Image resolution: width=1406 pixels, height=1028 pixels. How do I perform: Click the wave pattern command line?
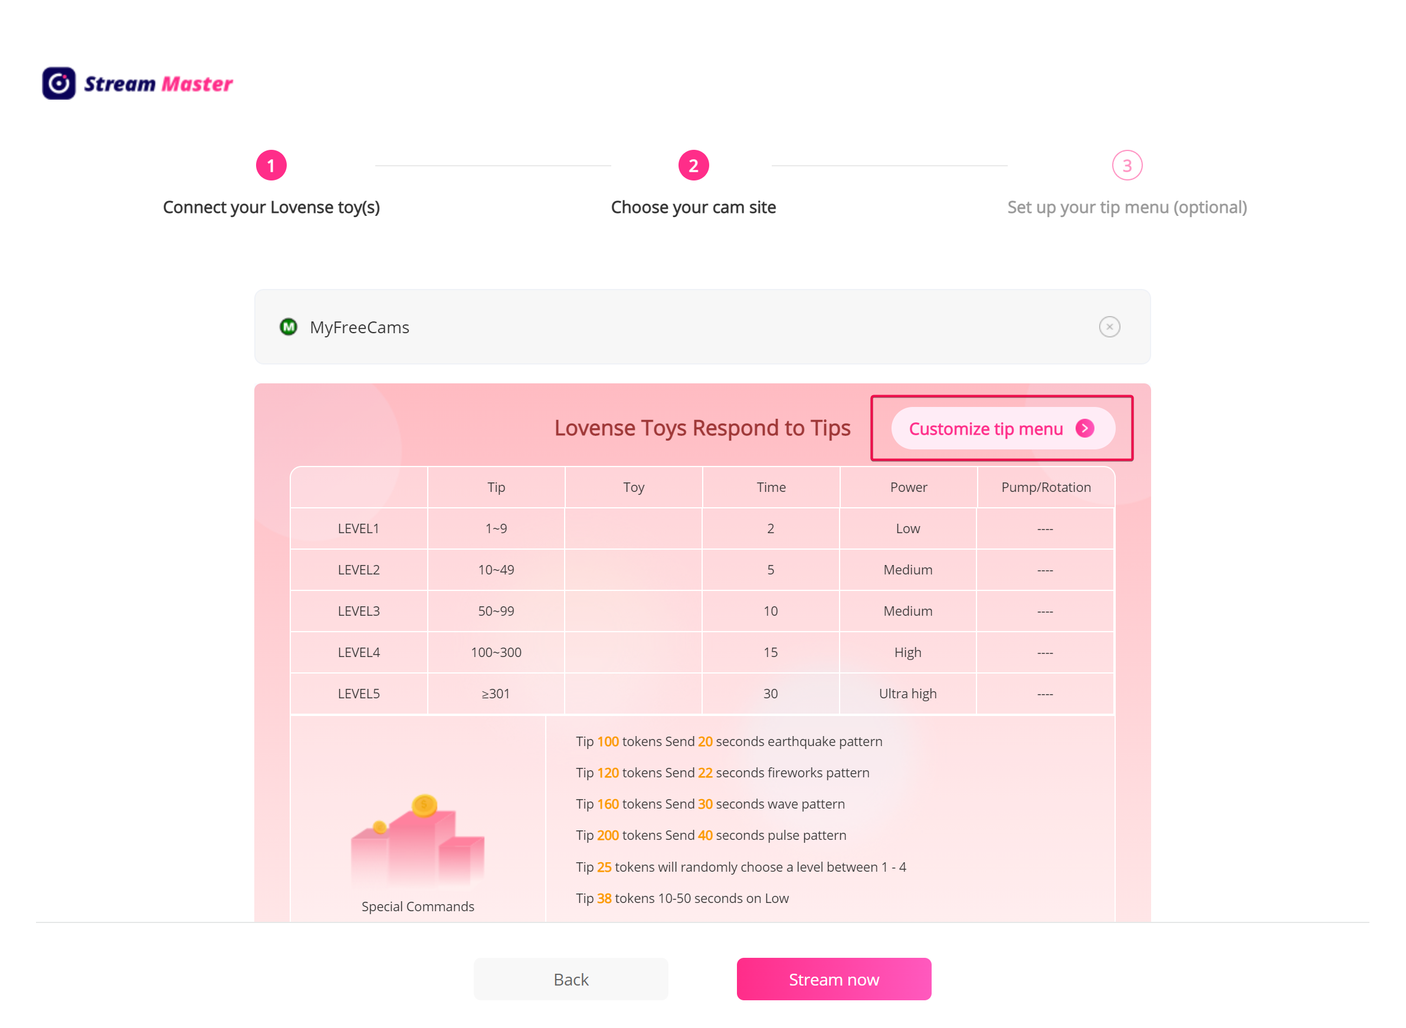(x=710, y=804)
